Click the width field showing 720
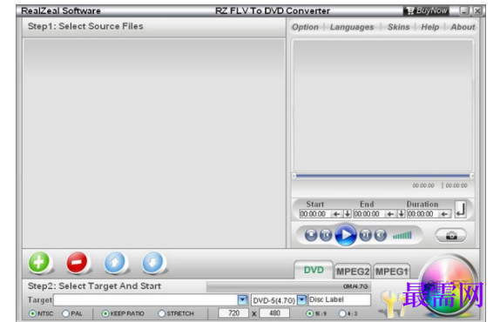This screenshot has width=500, height=322. tap(233, 313)
